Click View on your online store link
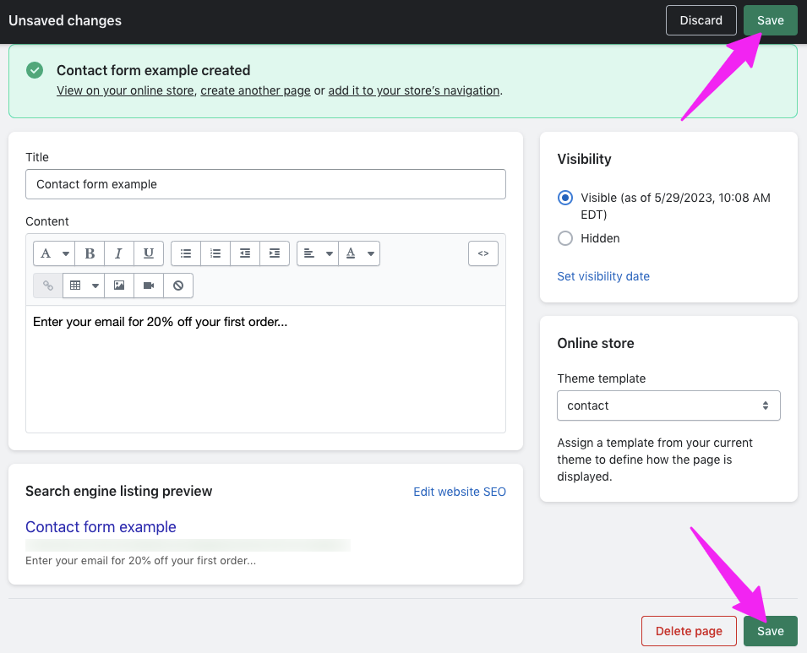The width and height of the screenshot is (807, 653). pos(124,90)
